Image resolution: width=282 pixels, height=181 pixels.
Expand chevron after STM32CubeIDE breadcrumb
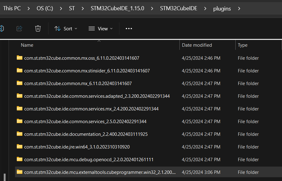click(x=205, y=9)
